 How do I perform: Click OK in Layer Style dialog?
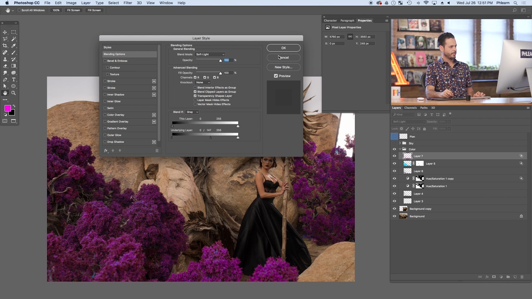click(x=283, y=48)
